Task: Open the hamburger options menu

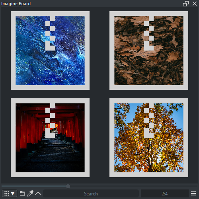Action: pyautogui.click(x=193, y=193)
